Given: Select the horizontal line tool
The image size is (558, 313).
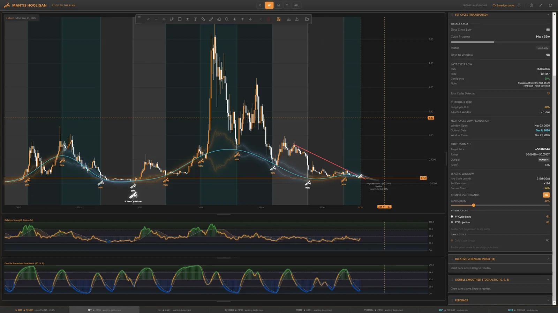Looking at the screenshot, I should 156,19.
